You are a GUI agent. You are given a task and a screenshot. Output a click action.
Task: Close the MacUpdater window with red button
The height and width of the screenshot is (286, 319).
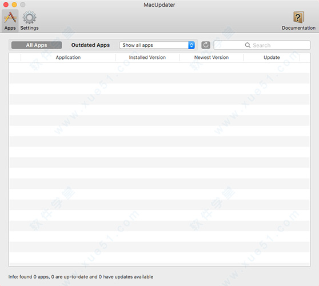tap(6, 5)
